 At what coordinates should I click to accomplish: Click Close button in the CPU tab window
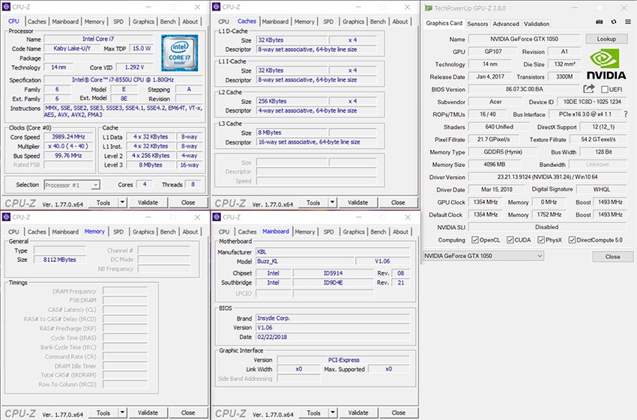pos(188,202)
